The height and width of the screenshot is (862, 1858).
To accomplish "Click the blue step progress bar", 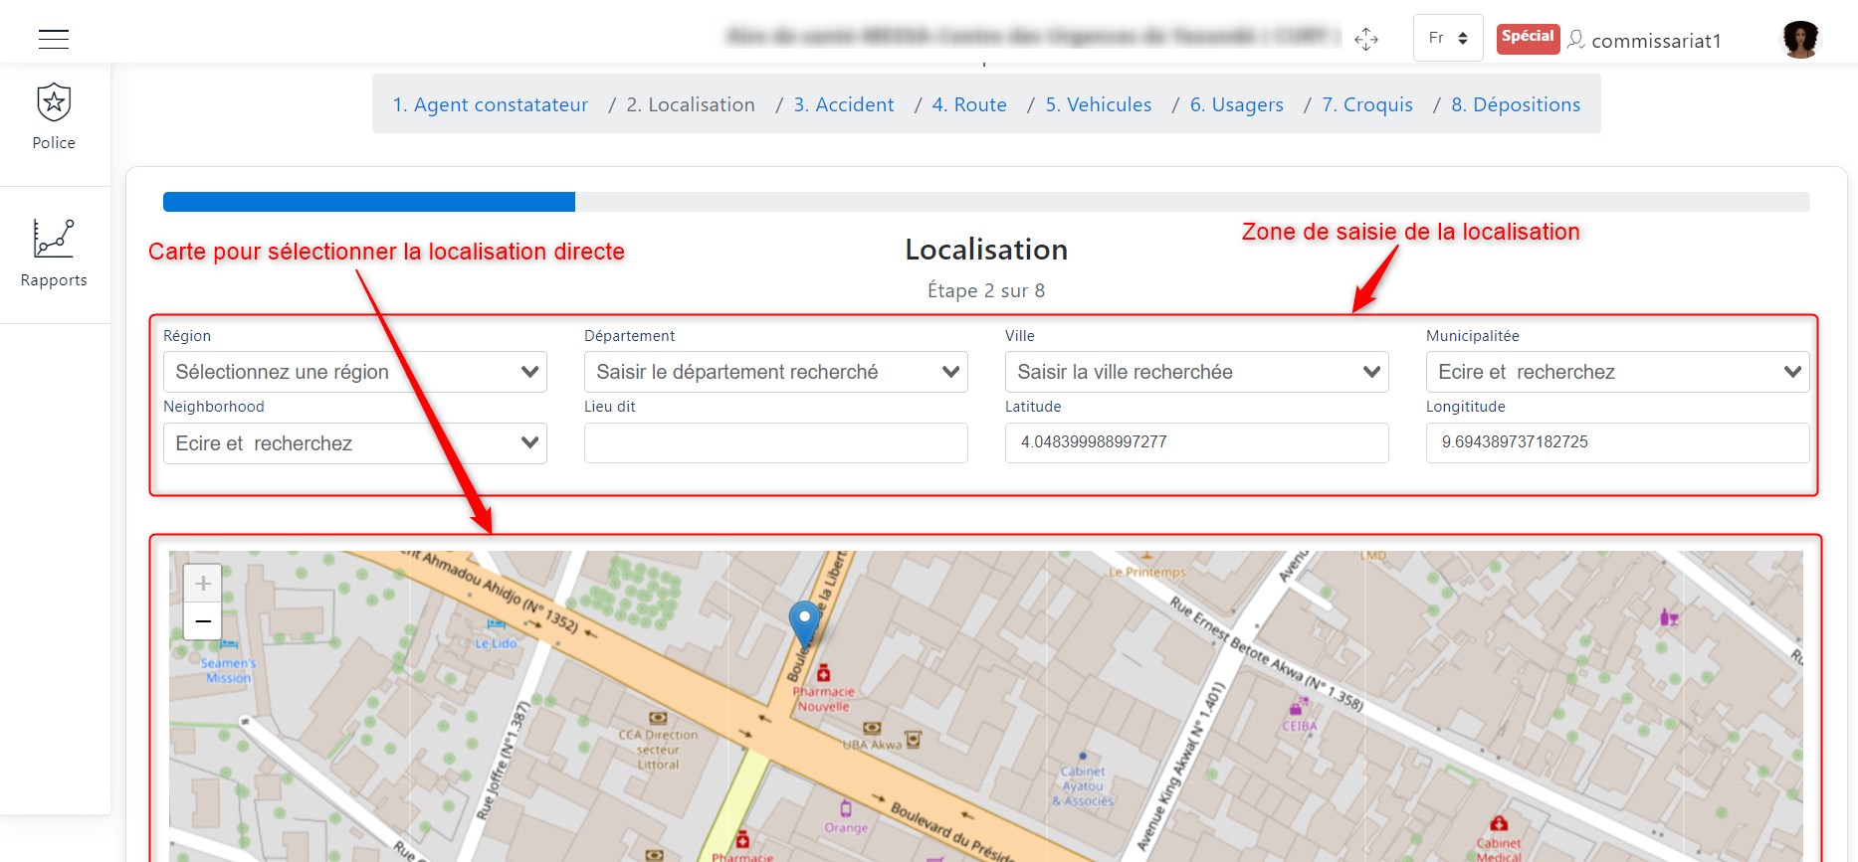I will [x=369, y=202].
